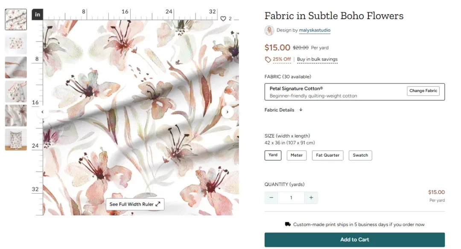Choose the Fat Quarter size
The image size is (461, 249).
[x=328, y=155]
